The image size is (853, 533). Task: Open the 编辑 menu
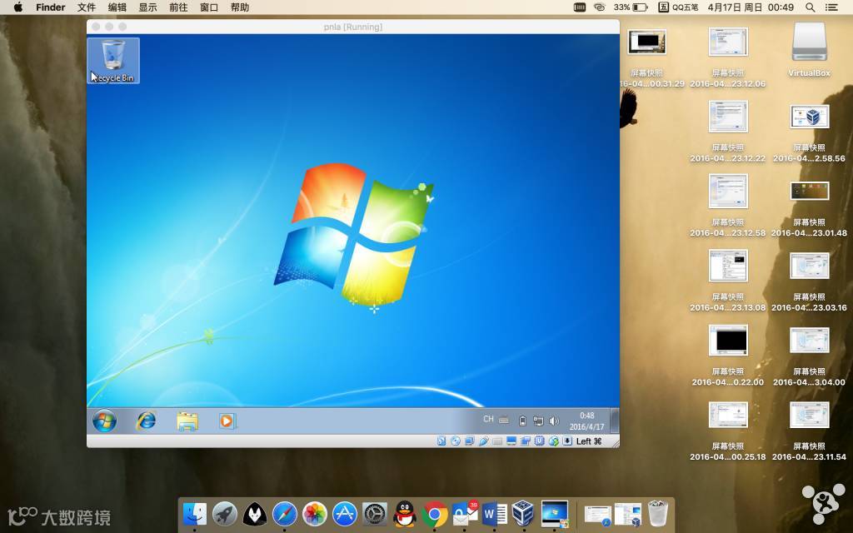point(117,7)
